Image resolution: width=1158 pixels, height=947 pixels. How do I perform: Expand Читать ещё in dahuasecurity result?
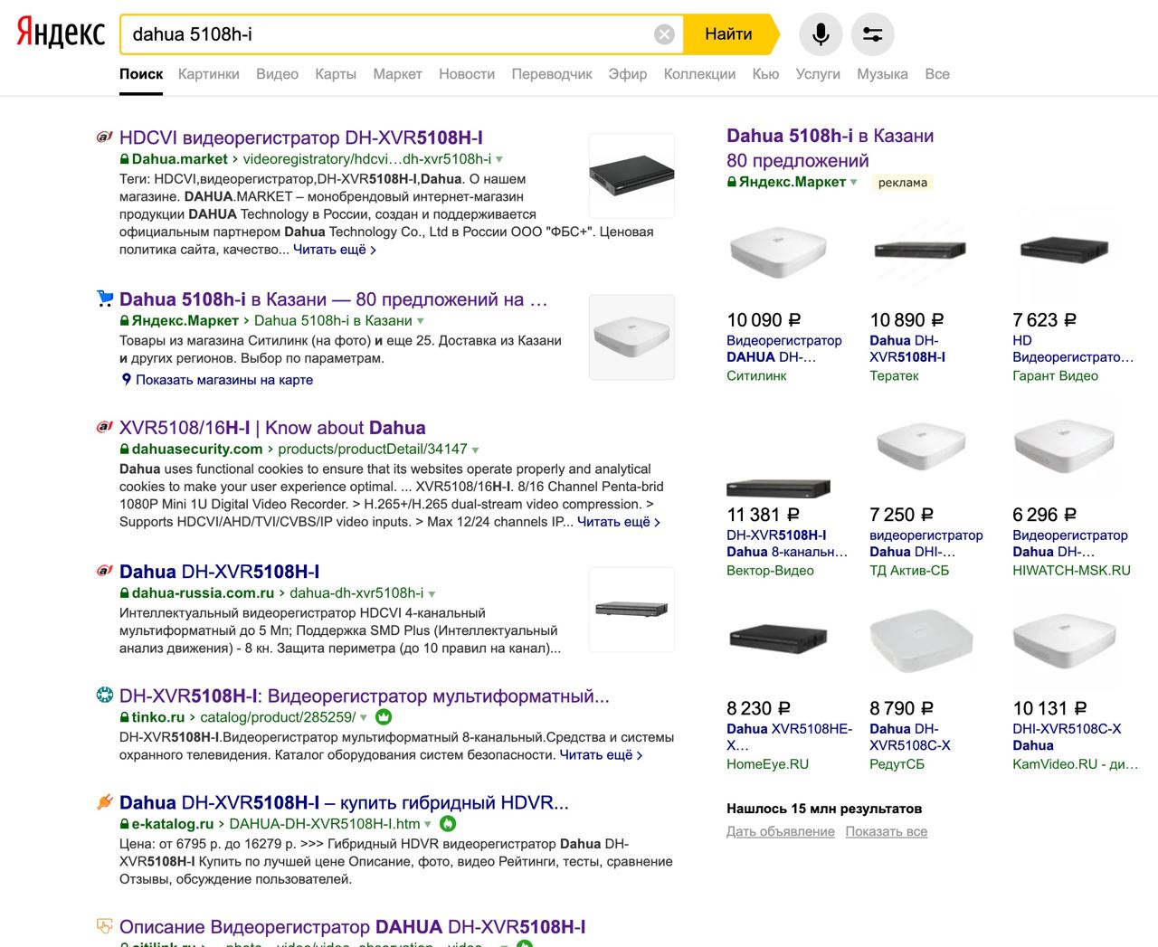(x=619, y=522)
